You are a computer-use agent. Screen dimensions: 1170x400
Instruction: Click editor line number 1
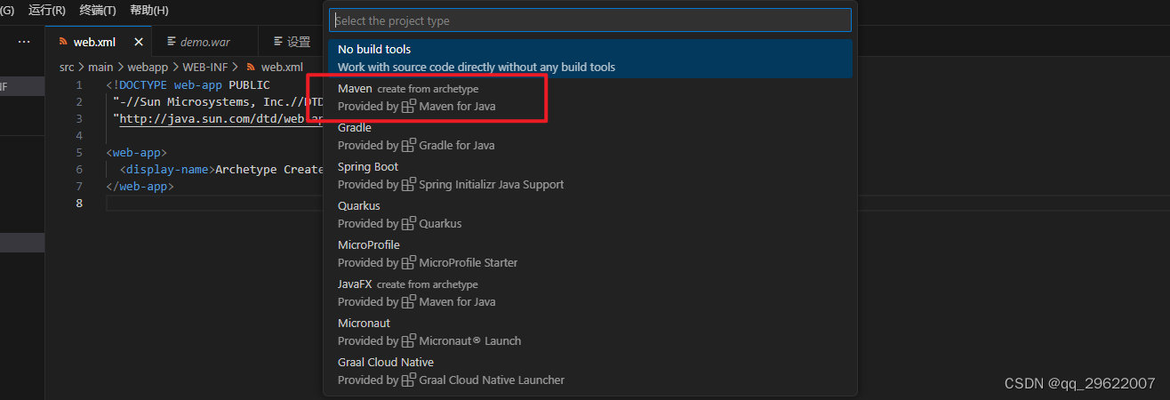pos(79,85)
